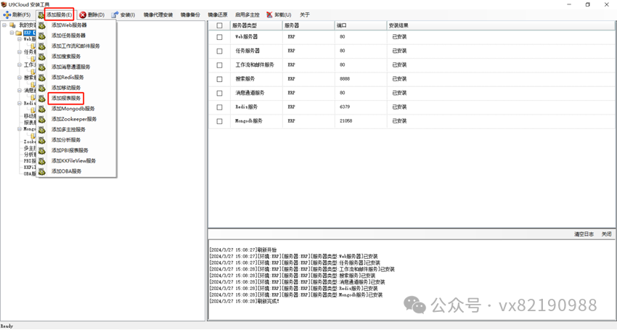Click the icon beside 添加Zookeeper服务
Image resolution: width=617 pixels, height=330 pixels.
43,119
